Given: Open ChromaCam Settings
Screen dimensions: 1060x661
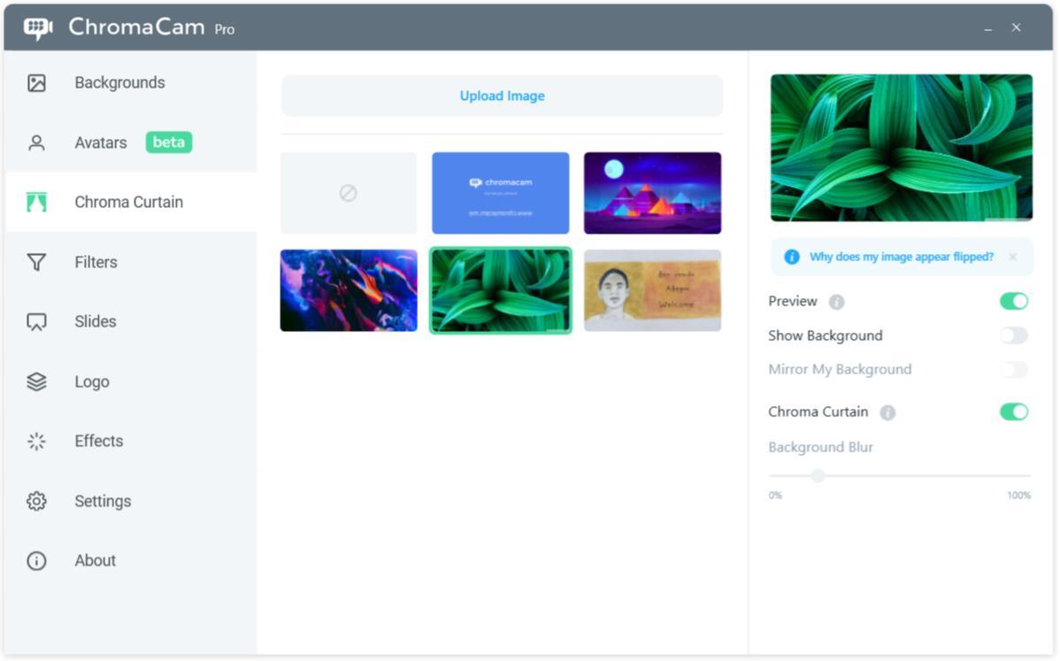Looking at the screenshot, I should (x=103, y=501).
